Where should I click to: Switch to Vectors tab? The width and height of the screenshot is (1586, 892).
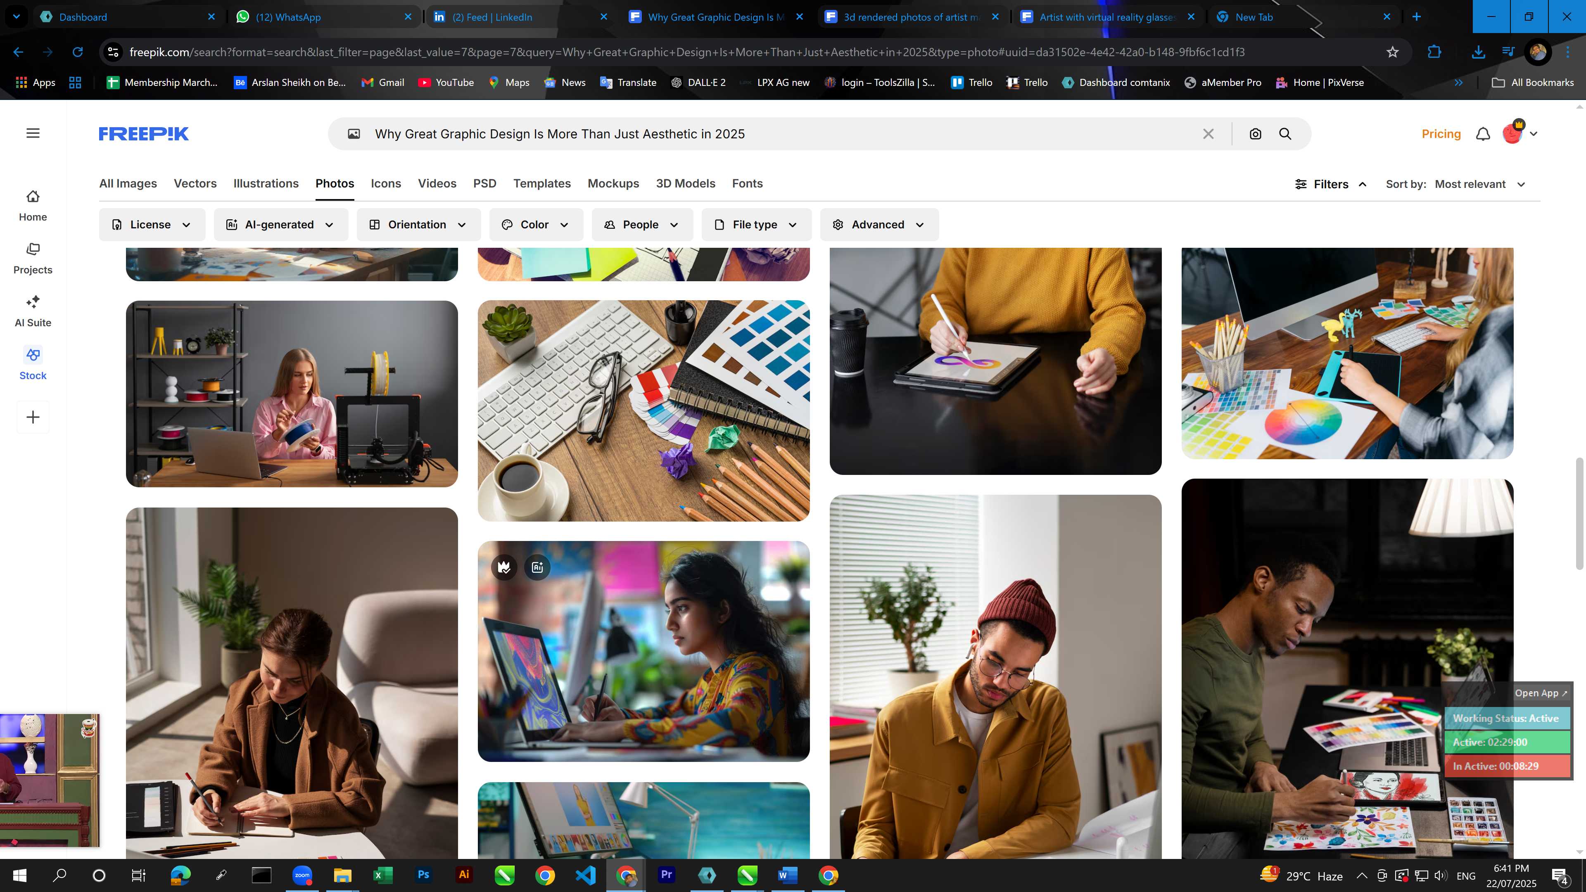(195, 183)
